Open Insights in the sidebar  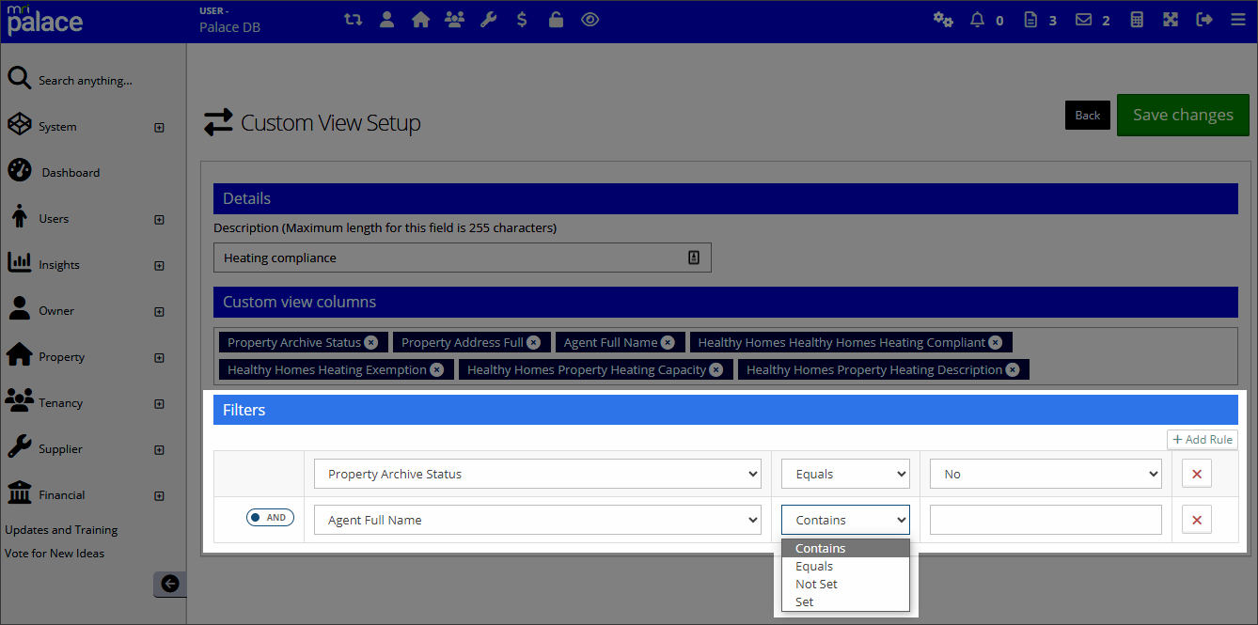[x=59, y=265]
